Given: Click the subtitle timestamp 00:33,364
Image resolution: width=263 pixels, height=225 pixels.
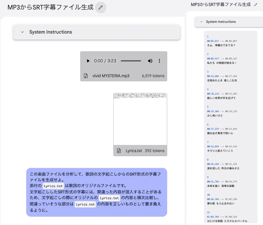Looking at the screenshot, I should 213,111.
